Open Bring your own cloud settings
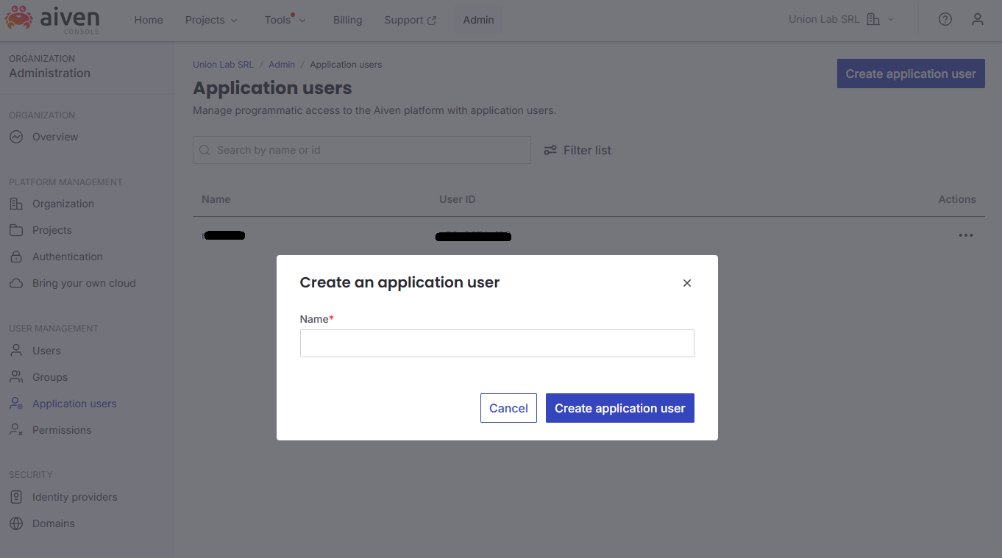Screen dimensions: 1002x558 [x=83, y=283]
